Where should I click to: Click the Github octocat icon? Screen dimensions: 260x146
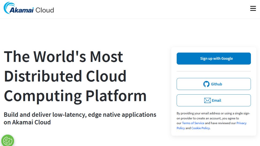point(206,84)
